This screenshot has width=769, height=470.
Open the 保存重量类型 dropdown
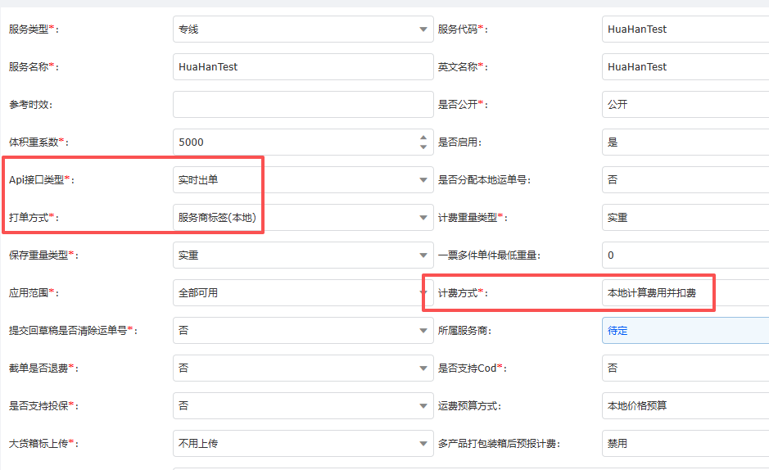(302, 255)
